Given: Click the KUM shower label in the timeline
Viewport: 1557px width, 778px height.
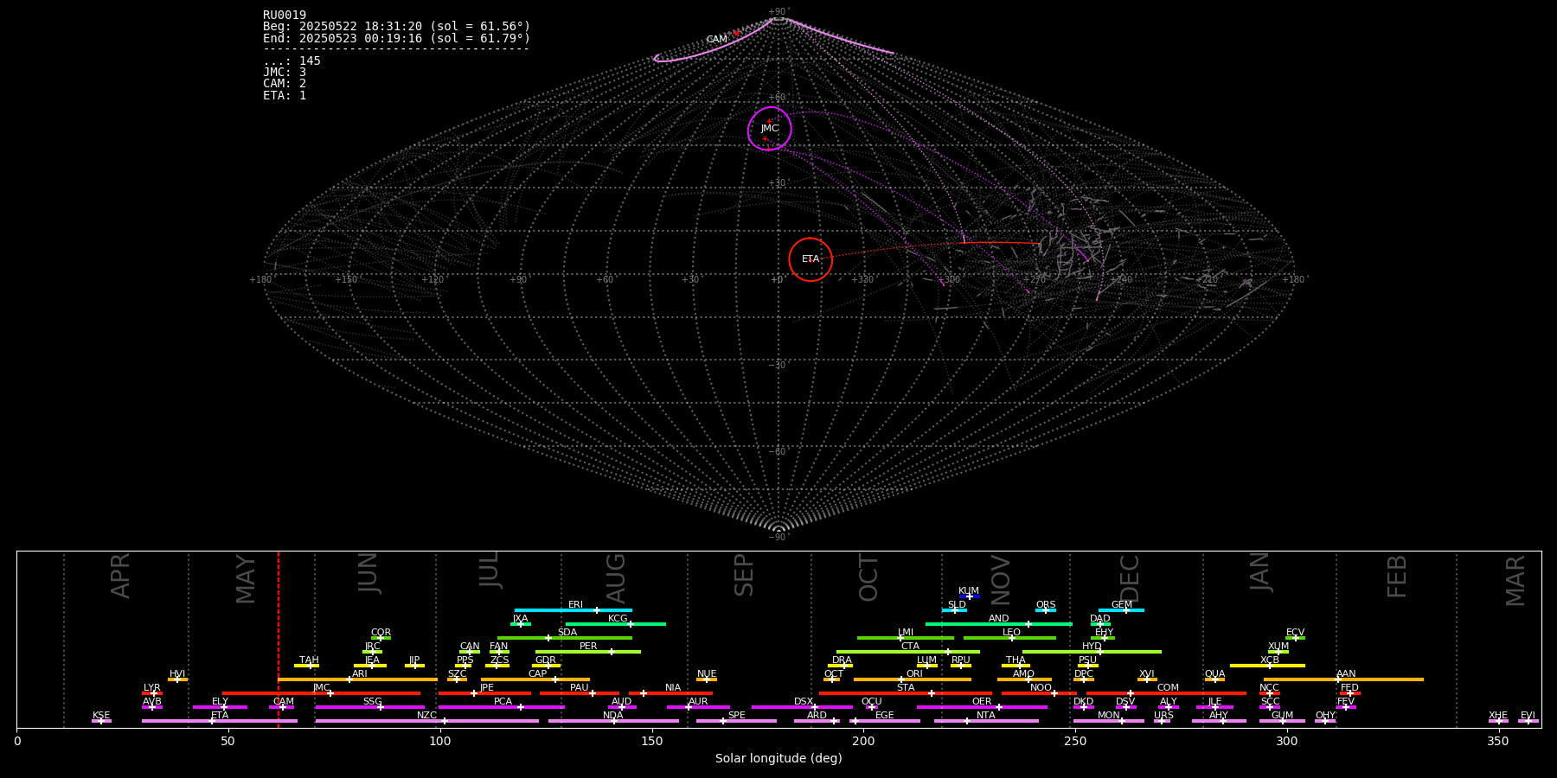Looking at the screenshot, I should [x=969, y=591].
